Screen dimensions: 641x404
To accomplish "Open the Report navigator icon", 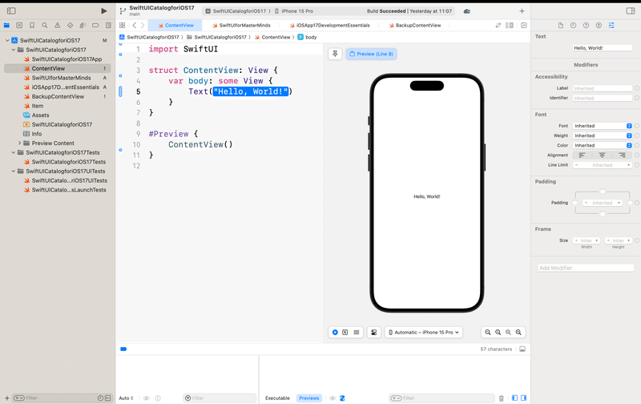I will point(108,26).
